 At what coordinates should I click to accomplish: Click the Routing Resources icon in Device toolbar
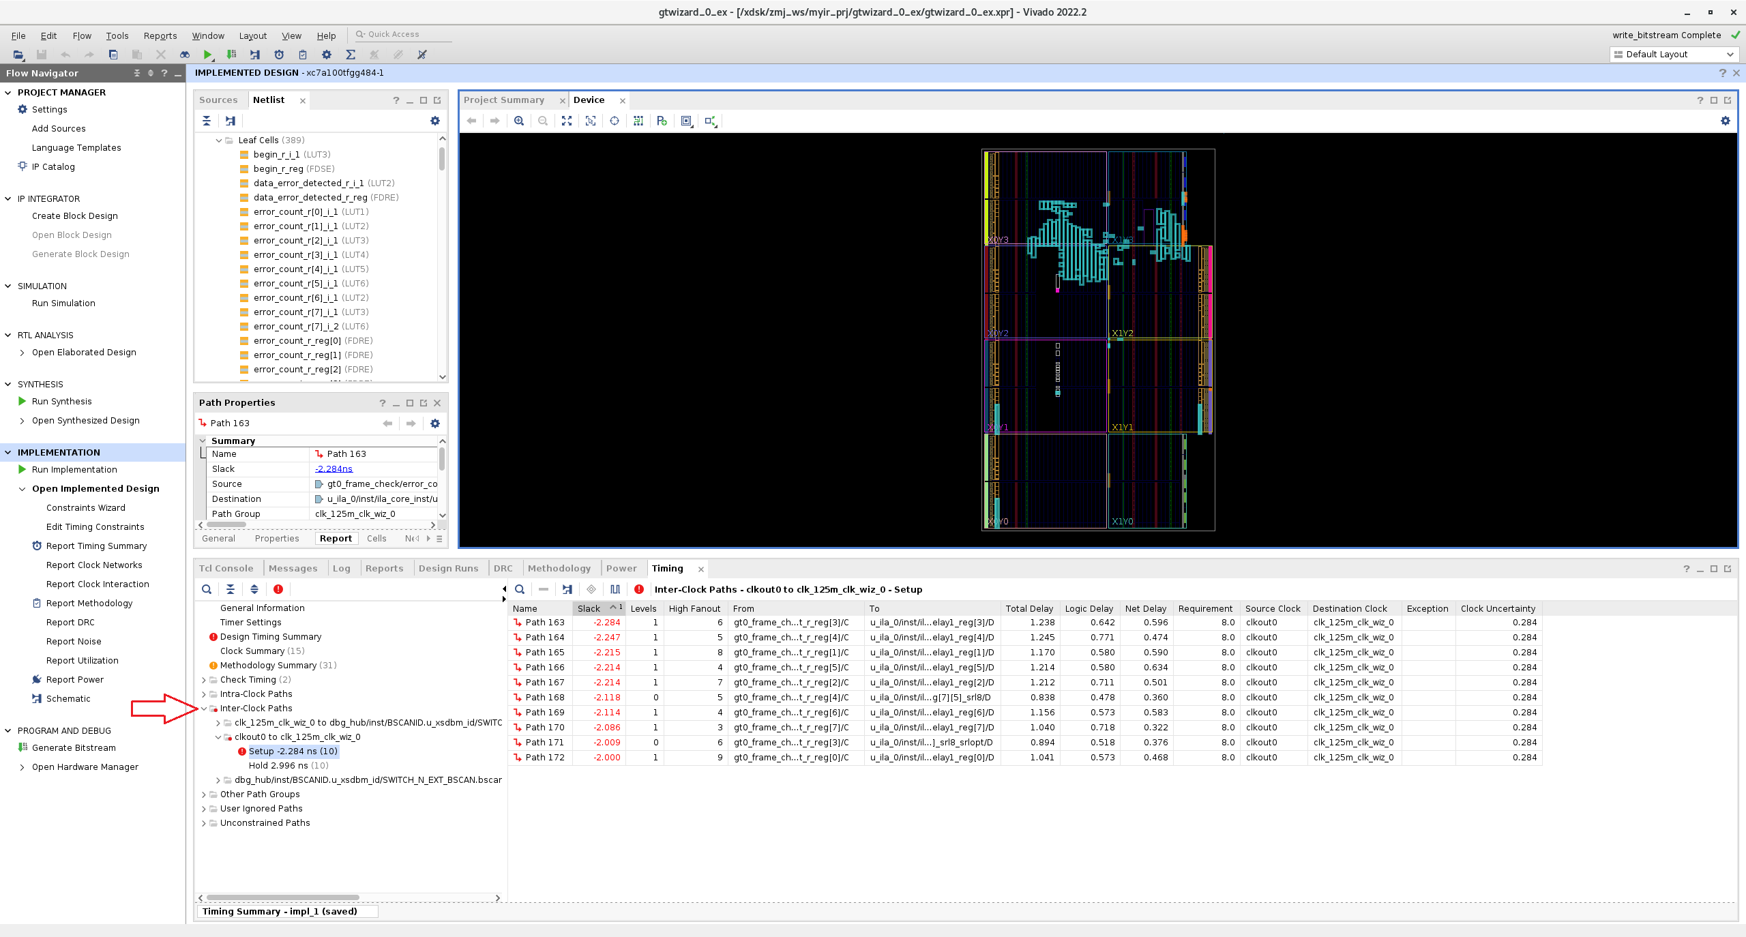click(638, 121)
